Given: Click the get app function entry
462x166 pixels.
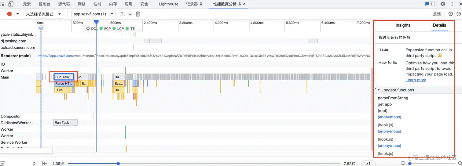Looking at the screenshot, I should pos(385,104).
